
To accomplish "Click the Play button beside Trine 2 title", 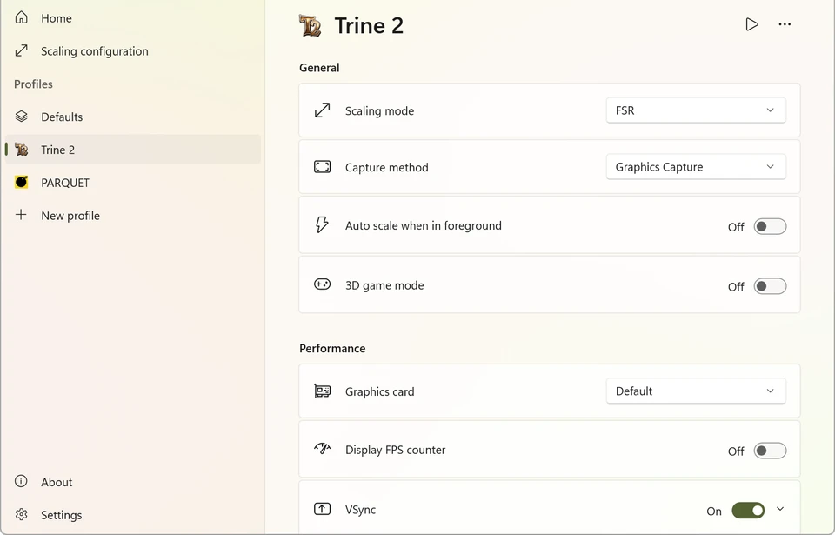I will 751,24.
